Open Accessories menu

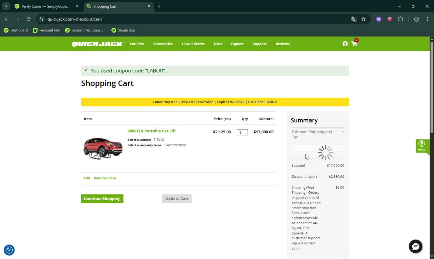(163, 44)
